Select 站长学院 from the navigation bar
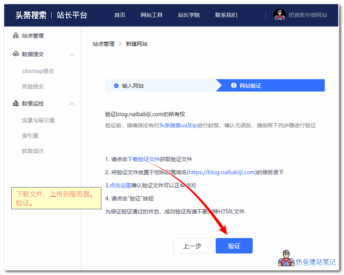Viewport: 344px width, 275px height. coord(189,15)
